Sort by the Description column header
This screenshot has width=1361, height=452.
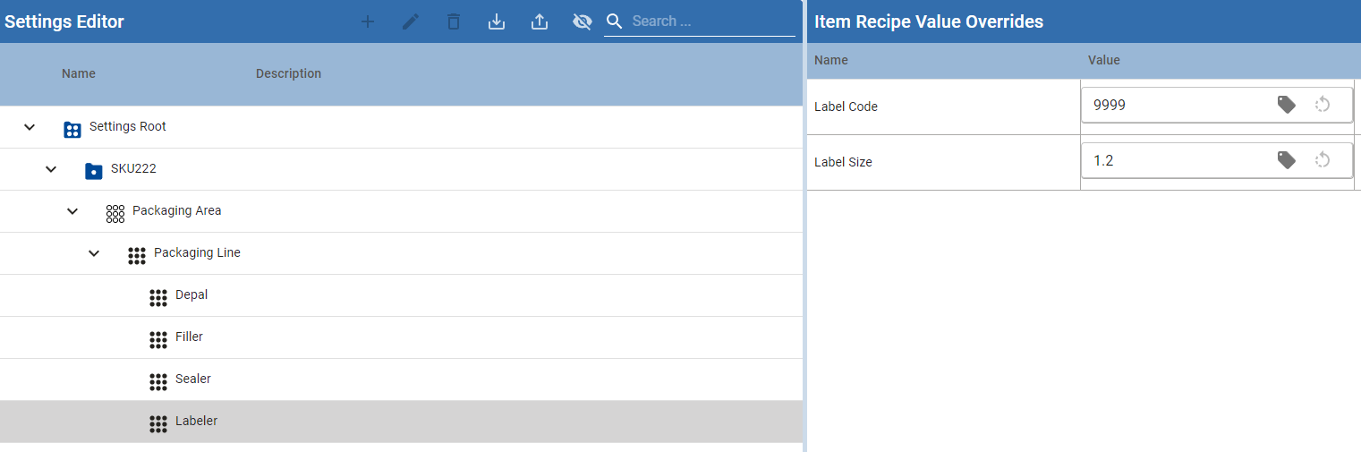(288, 73)
